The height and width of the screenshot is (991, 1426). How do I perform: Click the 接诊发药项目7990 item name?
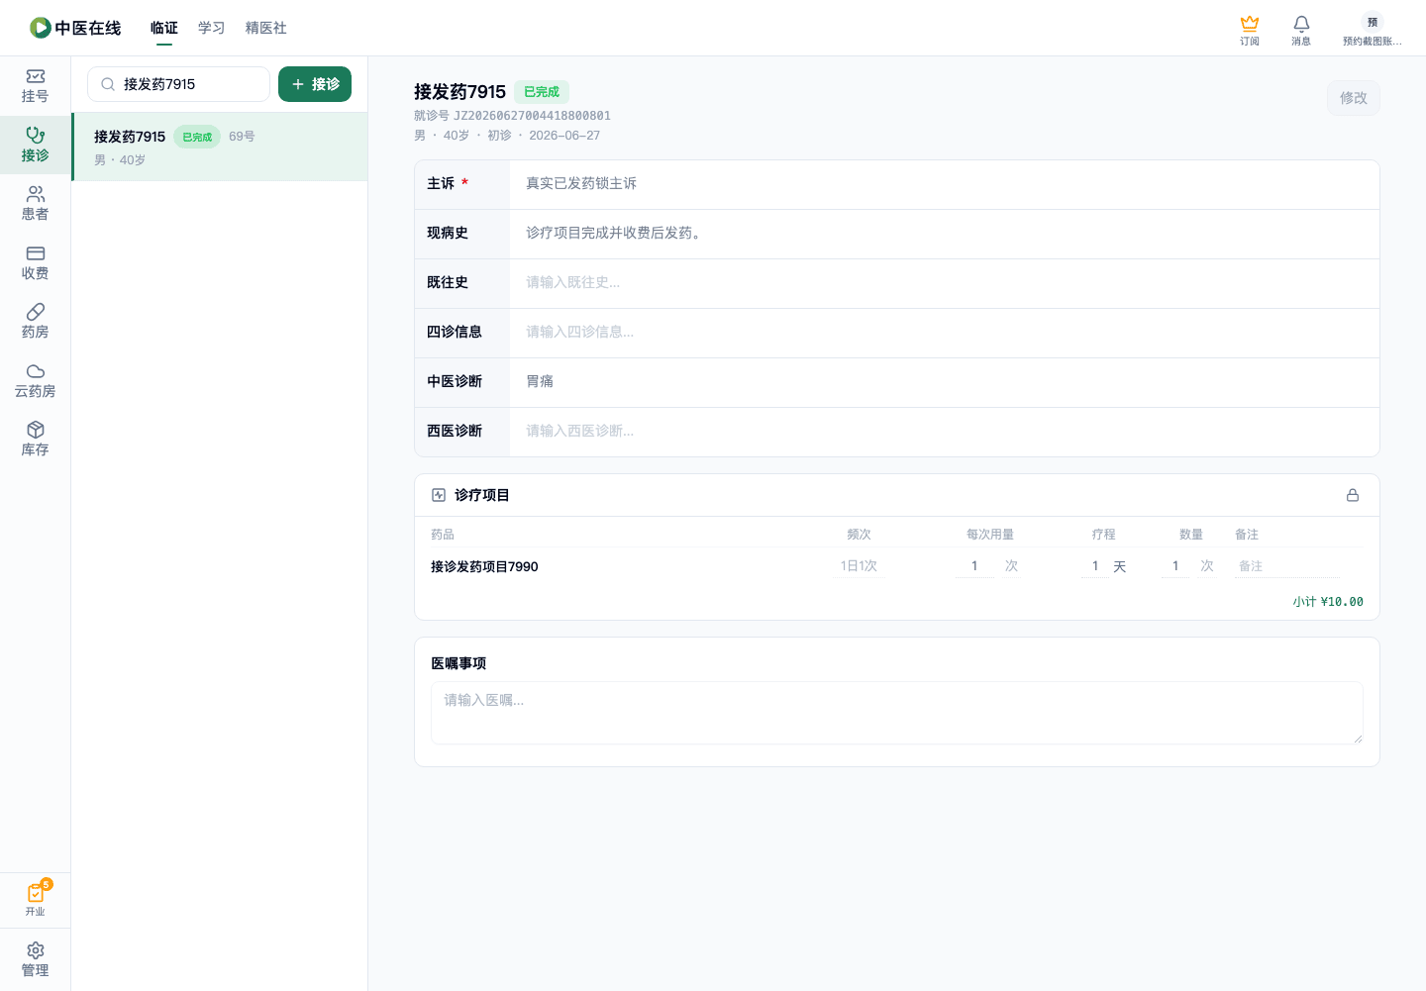point(484,567)
